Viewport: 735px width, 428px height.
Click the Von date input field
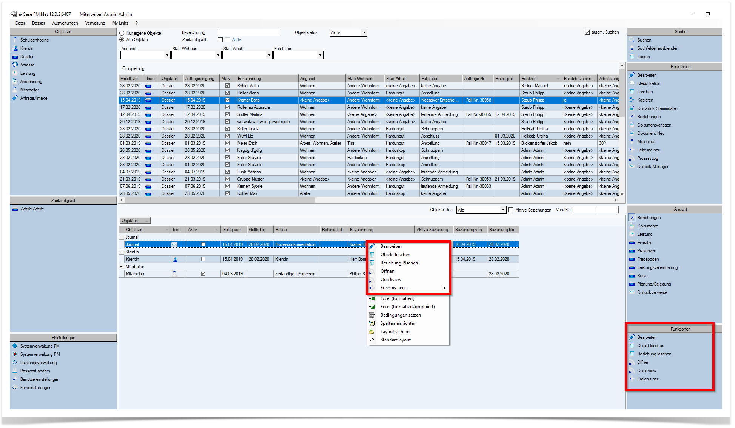point(584,210)
